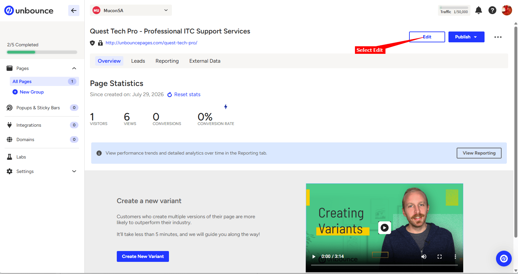Click the Settings gear icon
The width and height of the screenshot is (518, 274).
point(10,171)
